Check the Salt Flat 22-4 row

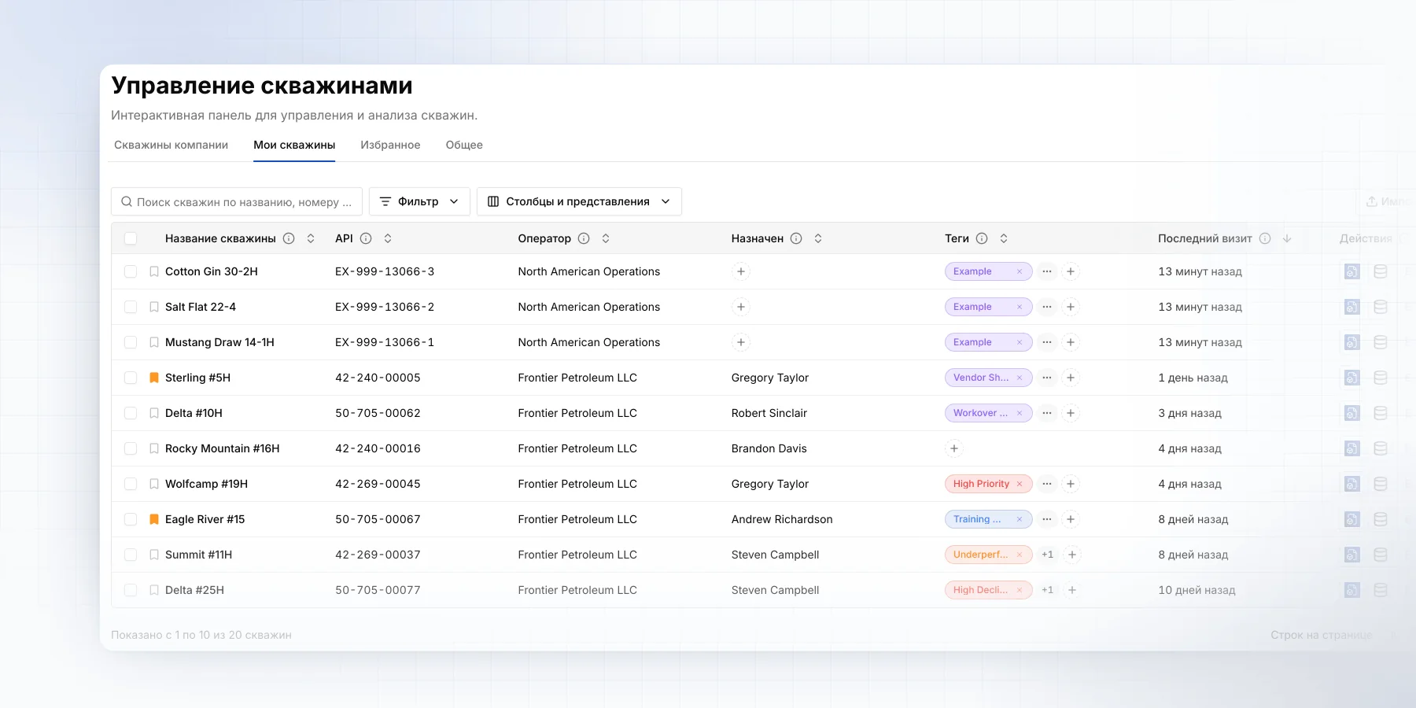(131, 307)
